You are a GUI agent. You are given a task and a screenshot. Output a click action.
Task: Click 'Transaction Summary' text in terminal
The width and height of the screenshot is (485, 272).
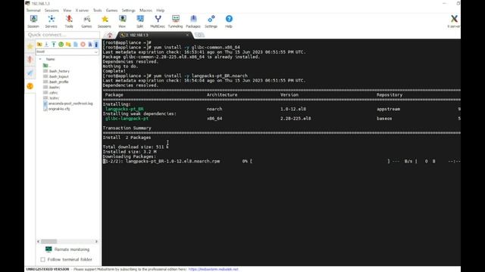(x=127, y=128)
